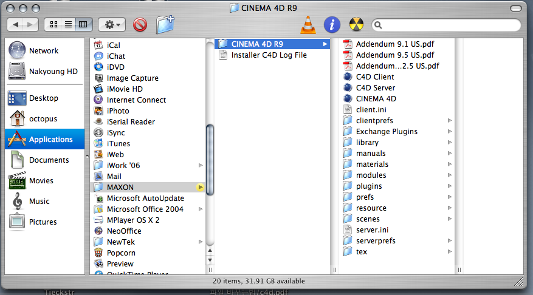Open Pictures from the sidebar
This screenshot has height=295, width=533.
click(x=44, y=222)
